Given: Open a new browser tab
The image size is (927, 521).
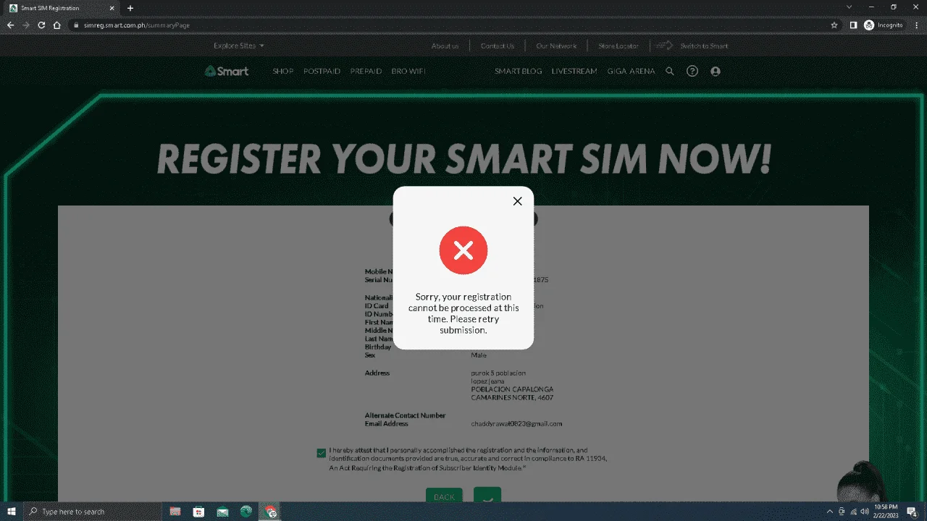Looking at the screenshot, I should pyautogui.click(x=130, y=8).
